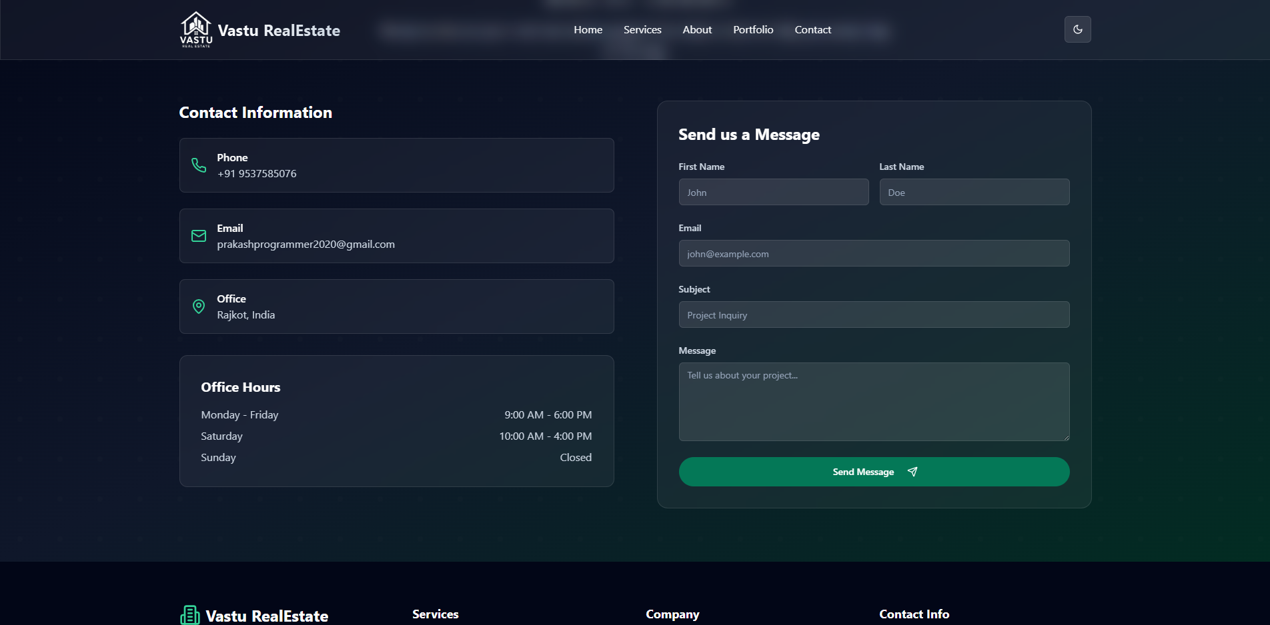Viewport: 1270px width, 625px height.
Task: Click prakashprogrammer2020@gmail.com email address
Action: [x=306, y=244]
